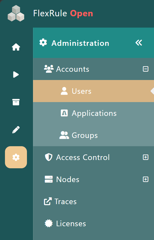Click the Run play icon
Screen dimensions: 154x240
[16, 74]
